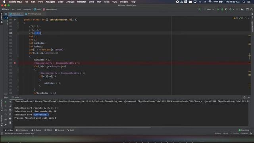The width and height of the screenshot is (254, 143).
Task: Click the Run panel stop icon
Action: [x=6, y=106]
